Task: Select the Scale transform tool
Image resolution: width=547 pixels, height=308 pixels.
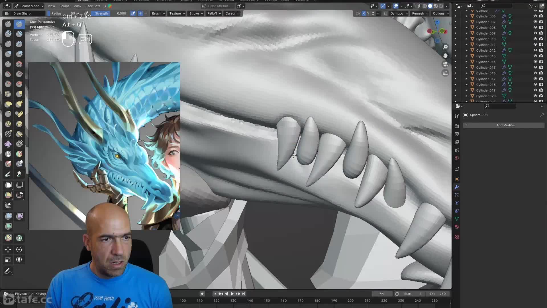Action: coord(8,260)
